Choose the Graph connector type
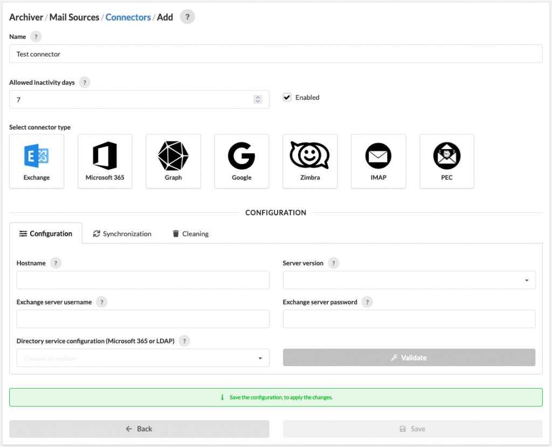The height and width of the screenshot is (447, 552). (173, 161)
